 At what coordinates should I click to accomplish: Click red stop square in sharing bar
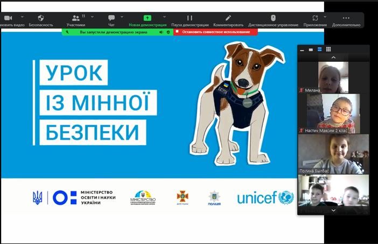pos(177,31)
